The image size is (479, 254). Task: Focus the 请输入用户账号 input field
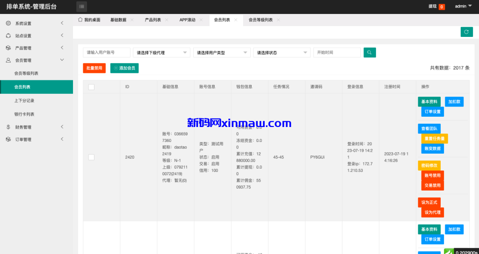(107, 52)
